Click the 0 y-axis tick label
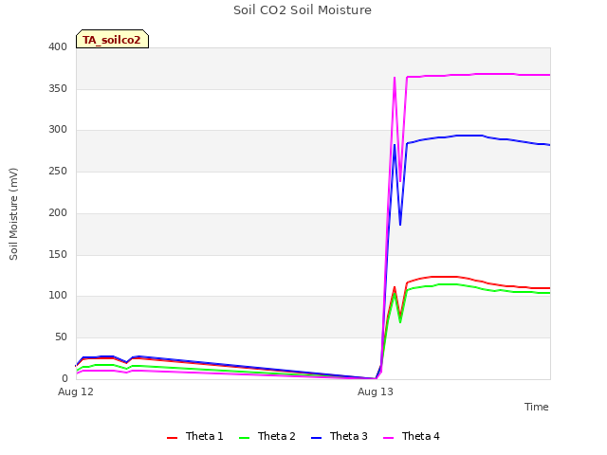Viewport: 607px width, 455px height. click(x=64, y=378)
